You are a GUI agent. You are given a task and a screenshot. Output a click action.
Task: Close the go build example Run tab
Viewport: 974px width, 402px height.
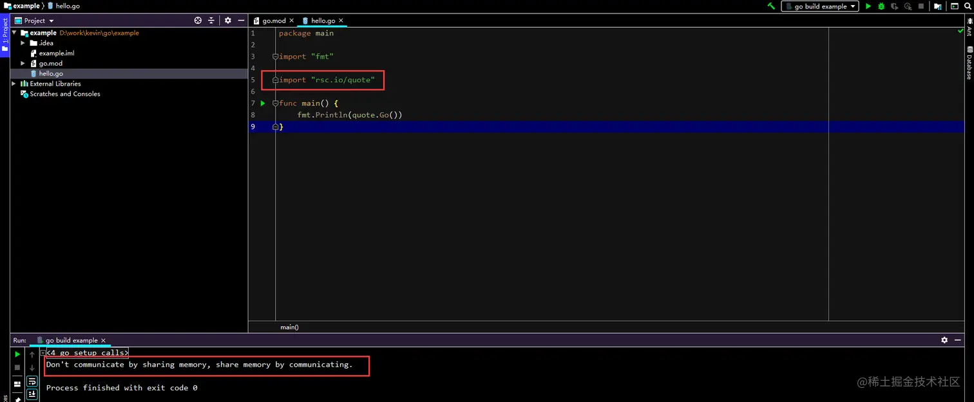(x=103, y=340)
